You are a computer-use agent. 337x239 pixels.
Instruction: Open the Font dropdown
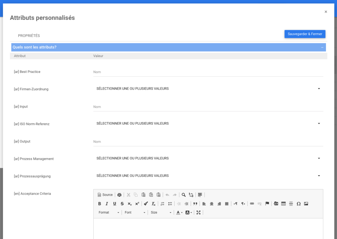coord(135,212)
